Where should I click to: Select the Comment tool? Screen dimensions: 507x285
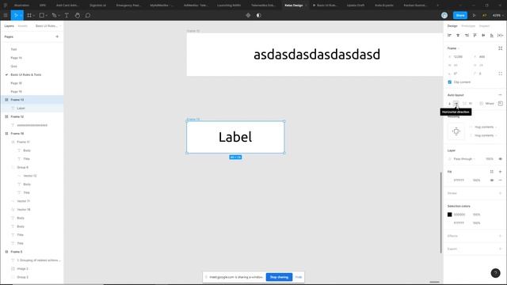(88, 15)
